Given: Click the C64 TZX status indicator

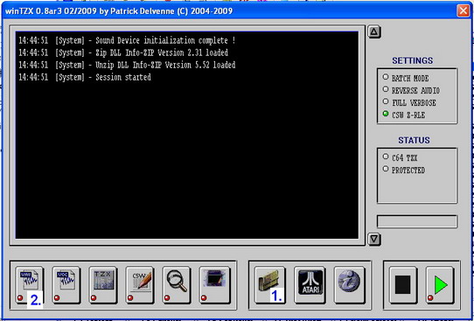Looking at the screenshot, I should tap(386, 157).
